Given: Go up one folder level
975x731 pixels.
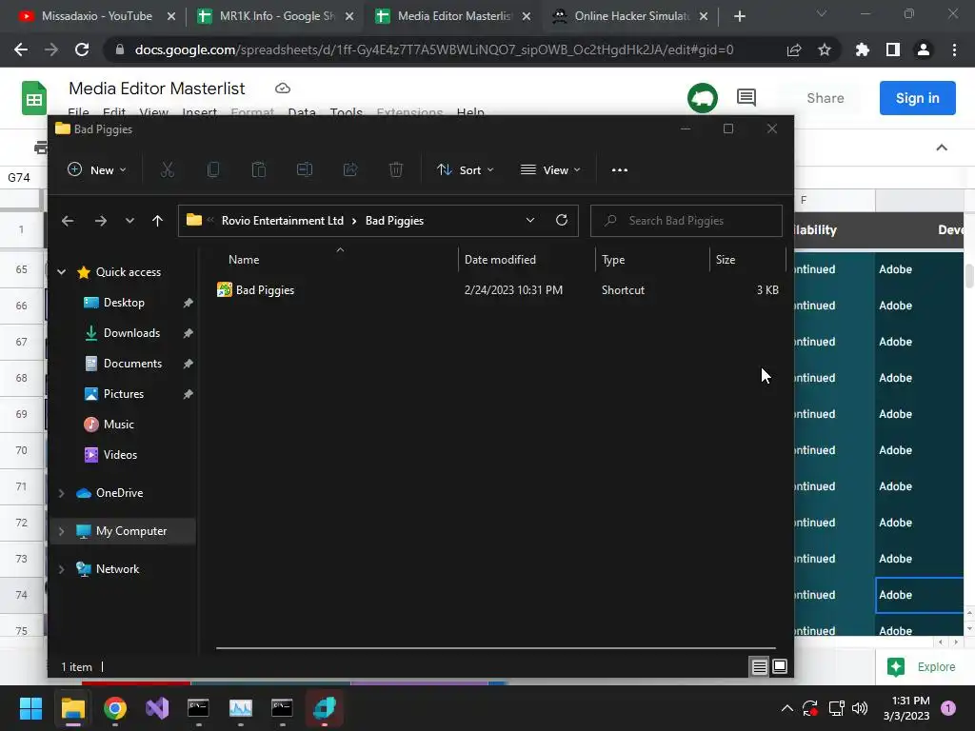Looking at the screenshot, I should click(x=157, y=221).
